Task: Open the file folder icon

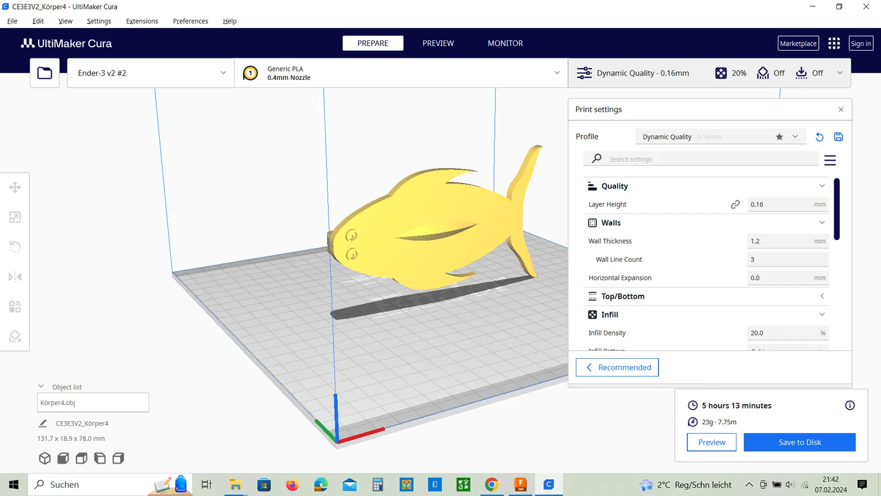Action: point(45,73)
